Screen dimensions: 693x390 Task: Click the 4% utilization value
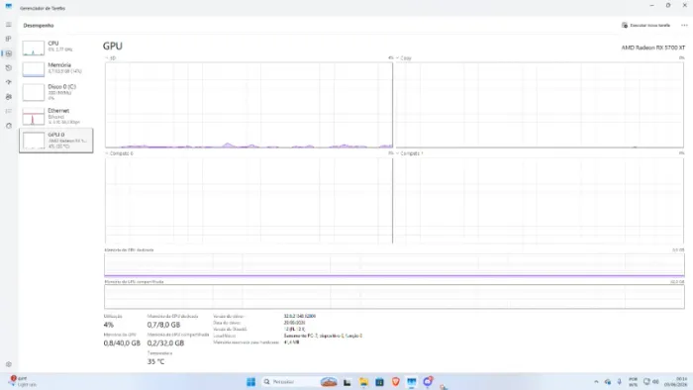tap(108, 325)
